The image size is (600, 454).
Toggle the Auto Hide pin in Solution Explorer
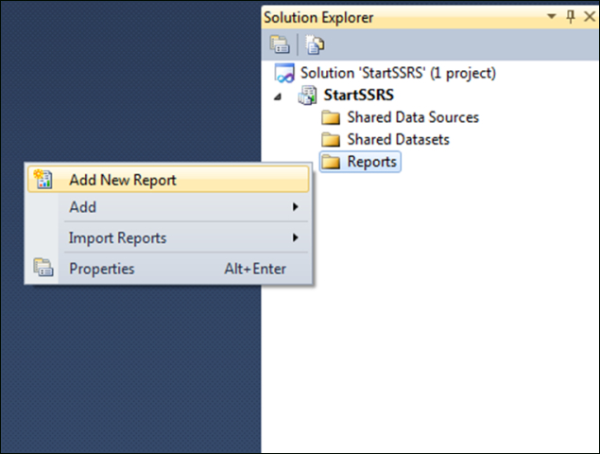pyautogui.click(x=570, y=16)
